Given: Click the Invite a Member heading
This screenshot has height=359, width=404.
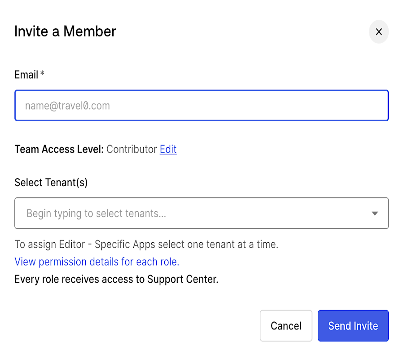Looking at the screenshot, I should (65, 31).
